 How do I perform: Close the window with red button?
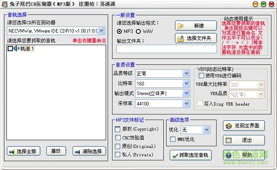click(x=271, y=4)
